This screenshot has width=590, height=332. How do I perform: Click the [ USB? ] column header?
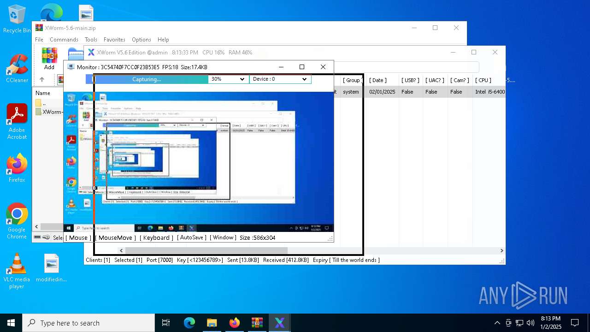click(410, 80)
